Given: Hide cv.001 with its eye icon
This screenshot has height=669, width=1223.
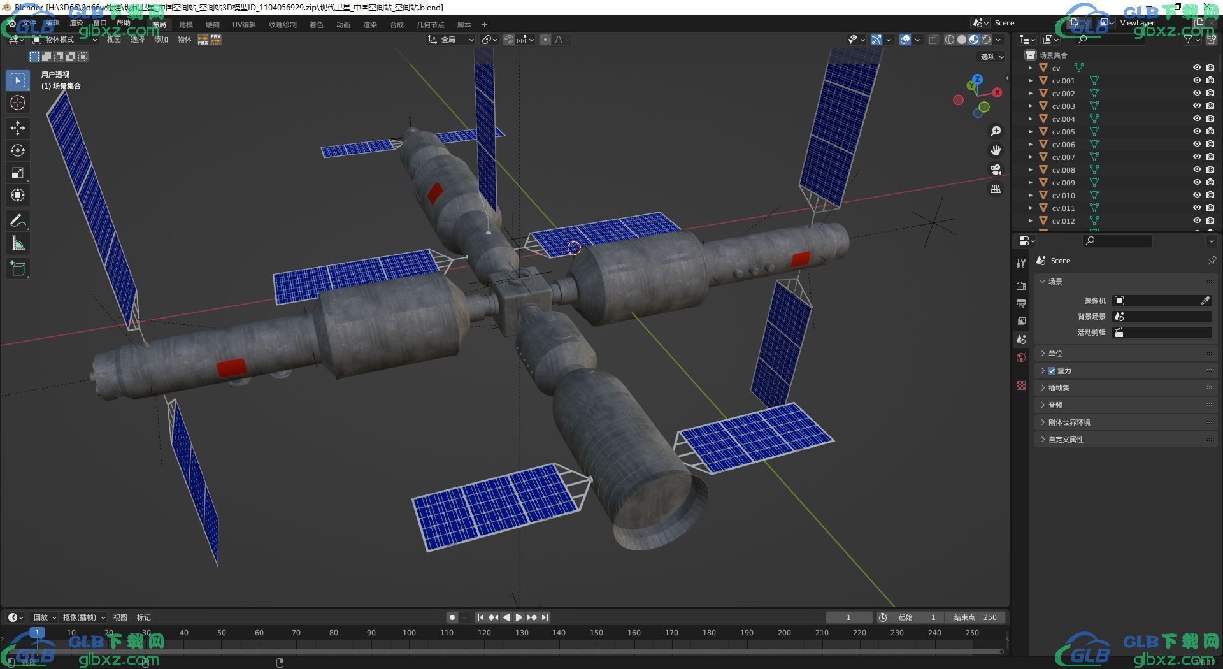Looking at the screenshot, I should point(1197,80).
